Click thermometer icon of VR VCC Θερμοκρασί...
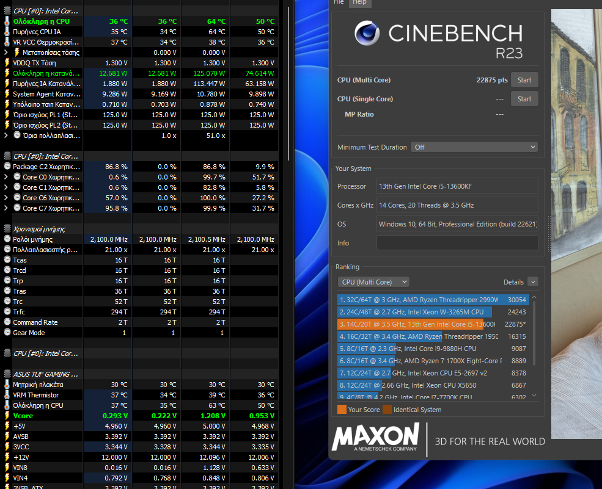This screenshot has height=489, width=602. pos(7,42)
